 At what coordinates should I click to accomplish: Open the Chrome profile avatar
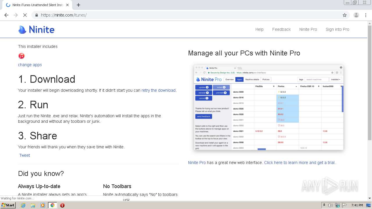pyautogui.click(x=356, y=15)
